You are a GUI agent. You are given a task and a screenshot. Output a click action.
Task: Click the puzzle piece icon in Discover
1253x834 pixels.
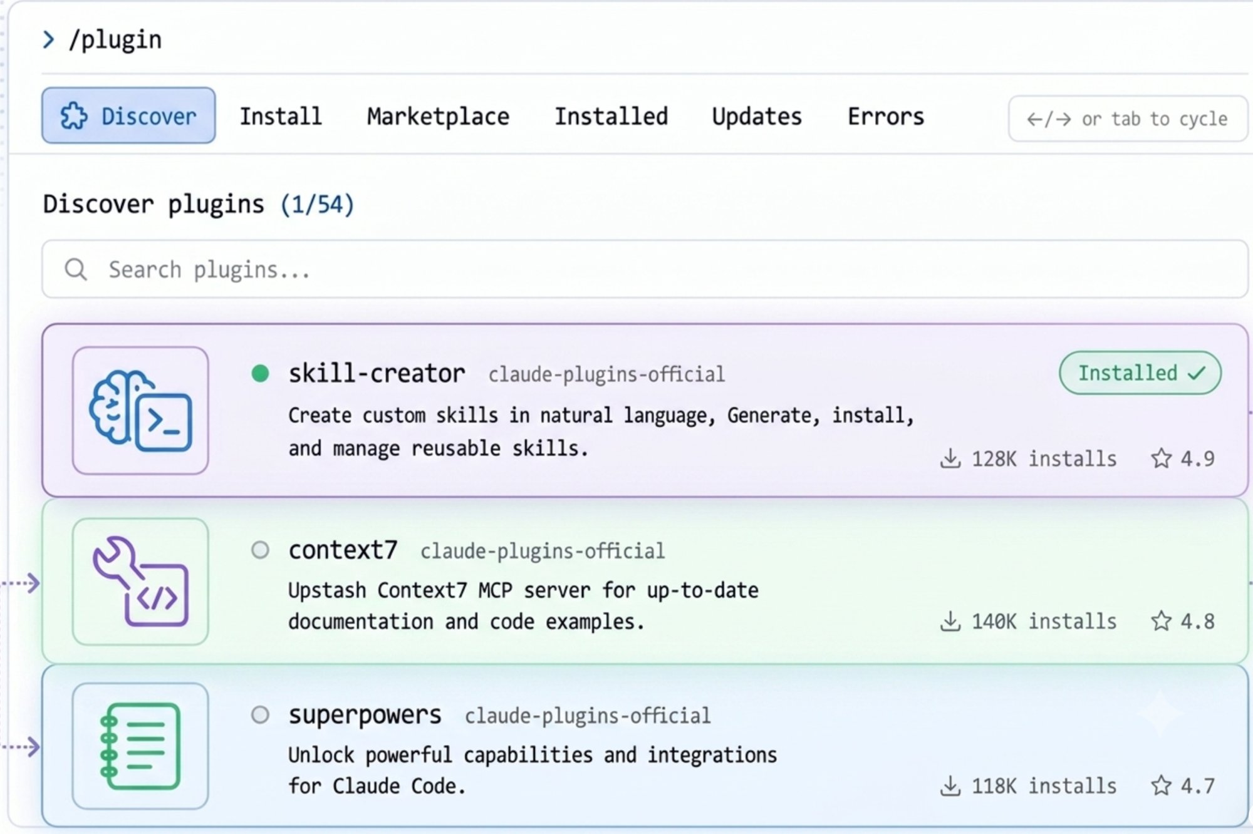click(74, 116)
